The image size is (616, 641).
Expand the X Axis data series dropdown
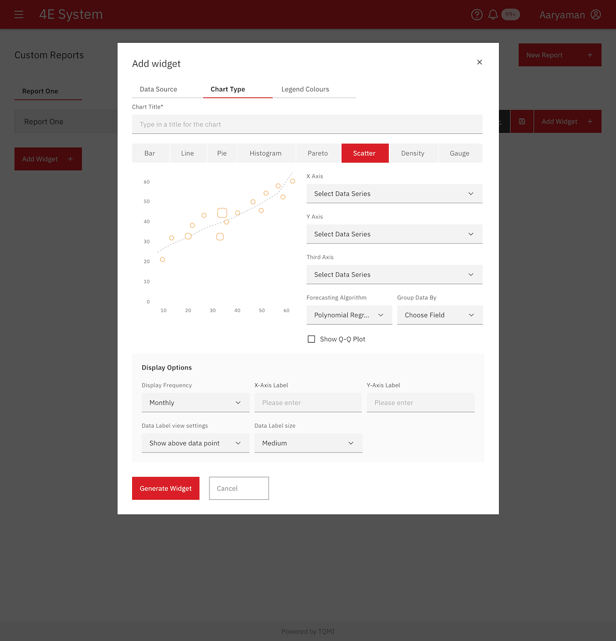[x=394, y=194]
